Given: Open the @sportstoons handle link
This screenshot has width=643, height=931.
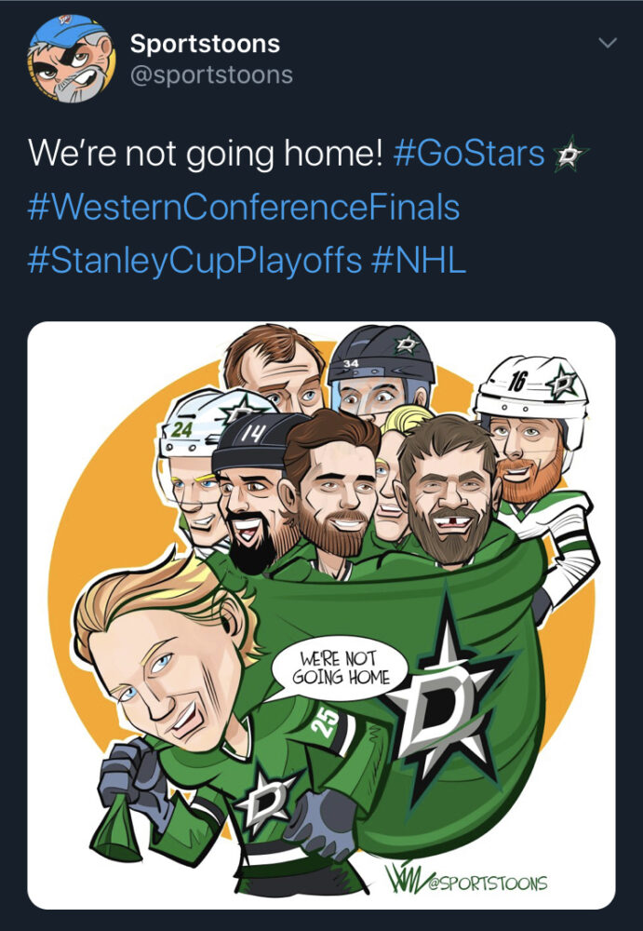Looking at the screenshot, I should coord(211,75).
